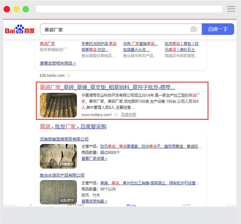Expand the dropdown next to b2b.baidu.com
The width and height of the screenshot is (241, 224).
[69, 75]
